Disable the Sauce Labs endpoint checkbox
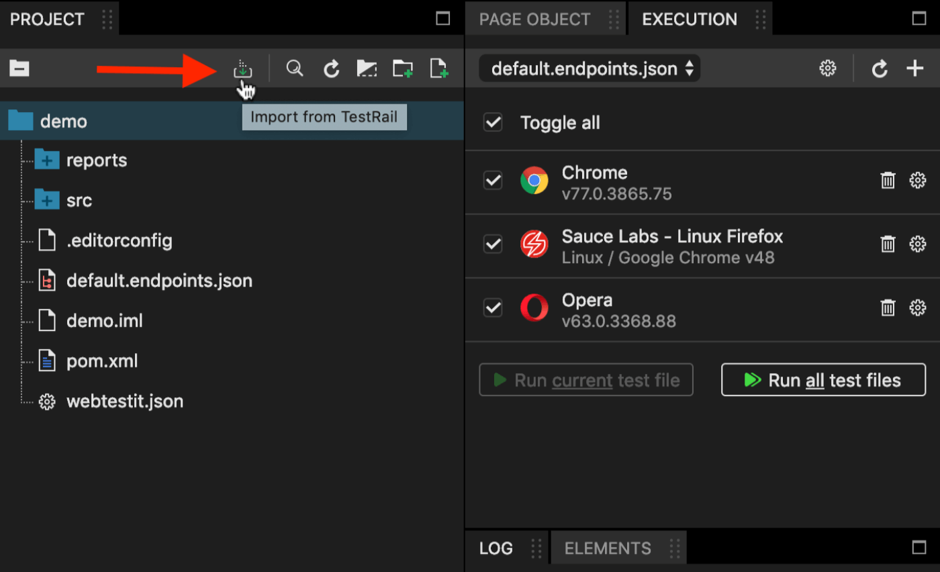This screenshot has height=572, width=940. 493,244
